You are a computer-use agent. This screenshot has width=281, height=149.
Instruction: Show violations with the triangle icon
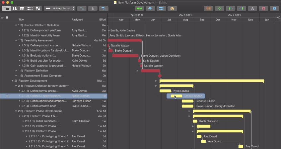[x=252, y=8]
